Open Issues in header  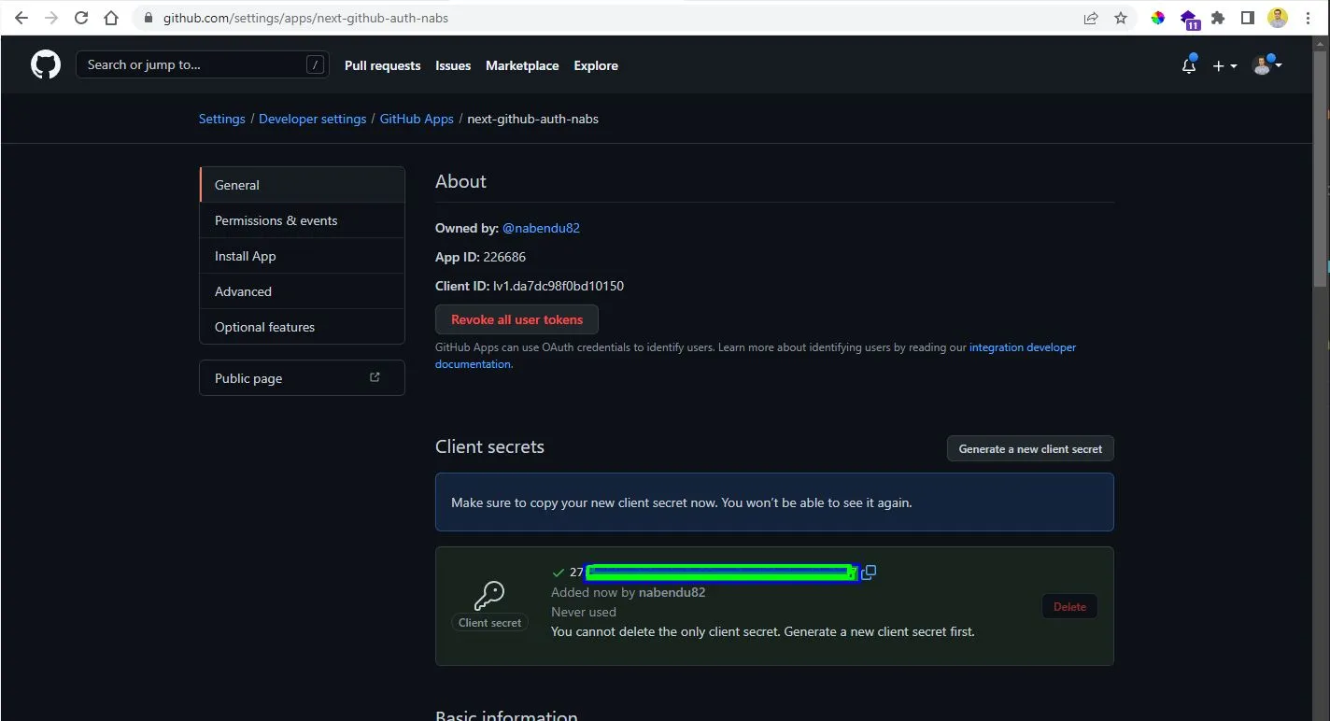[x=453, y=65]
